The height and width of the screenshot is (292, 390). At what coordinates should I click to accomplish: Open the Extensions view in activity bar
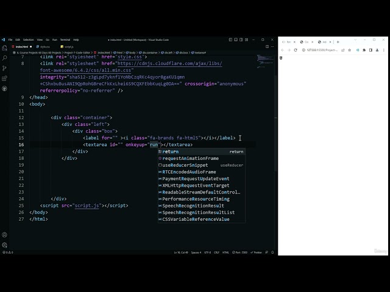pyautogui.click(x=4, y=78)
